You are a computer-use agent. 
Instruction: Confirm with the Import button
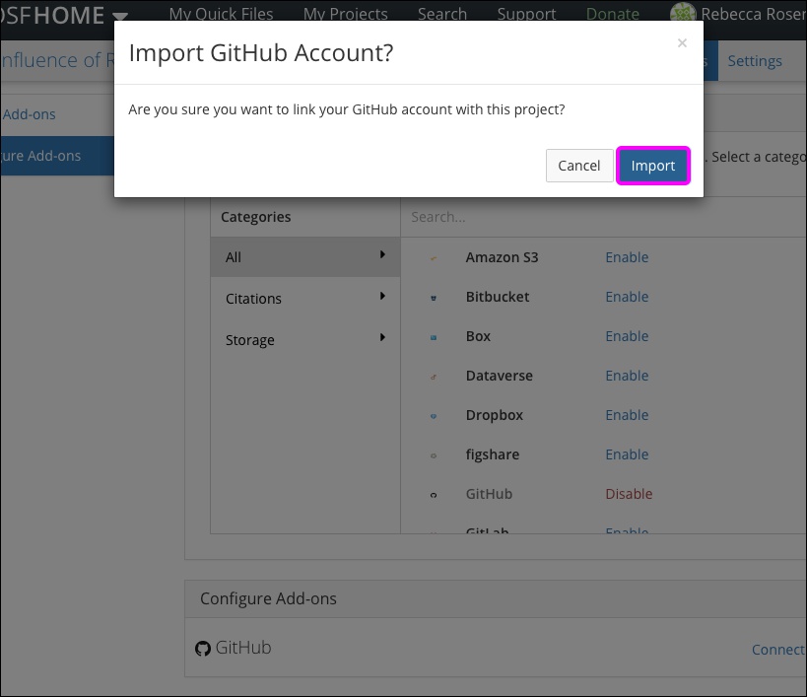[652, 166]
